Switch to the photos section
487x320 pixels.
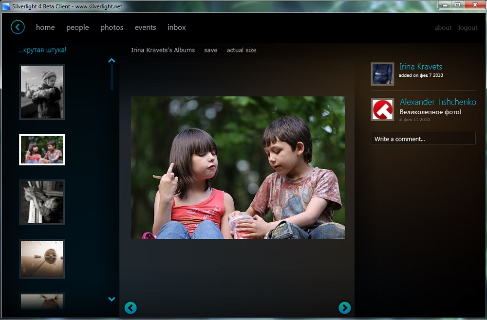(112, 28)
